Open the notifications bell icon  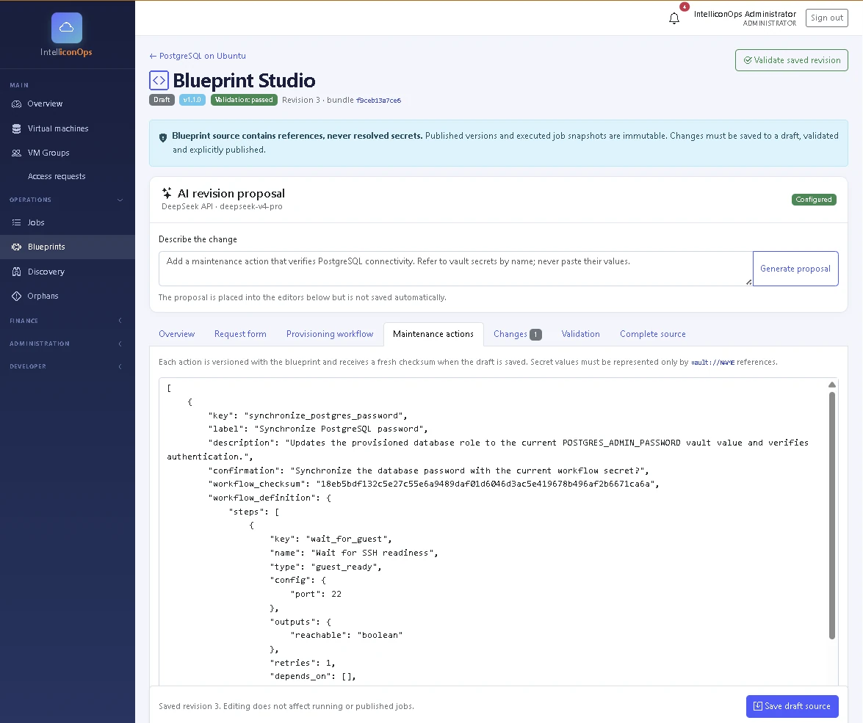click(674, 18)
